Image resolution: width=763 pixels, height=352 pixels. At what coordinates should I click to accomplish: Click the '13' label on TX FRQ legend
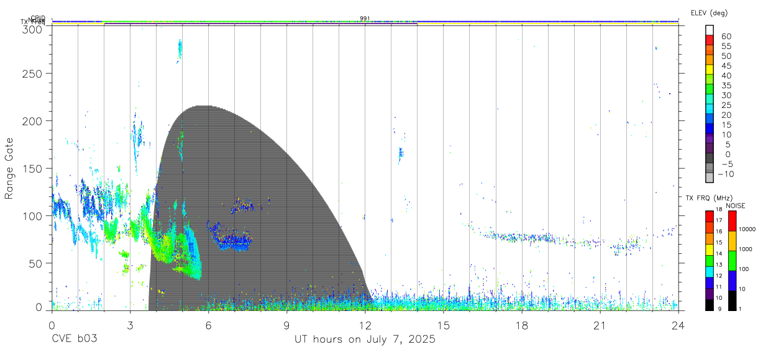(719, 264)
